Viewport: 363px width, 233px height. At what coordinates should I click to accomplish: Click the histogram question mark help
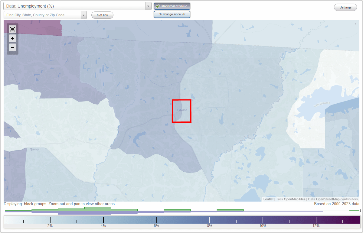point(361,211)
